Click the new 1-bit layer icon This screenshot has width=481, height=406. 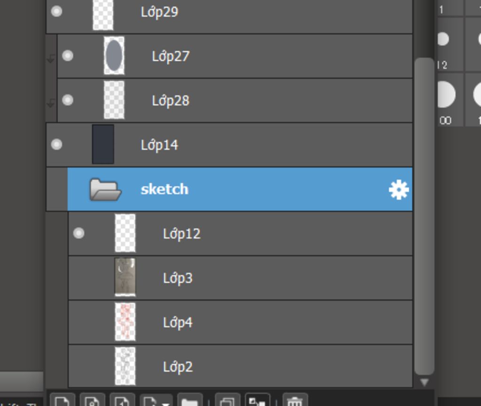point(122,401)
